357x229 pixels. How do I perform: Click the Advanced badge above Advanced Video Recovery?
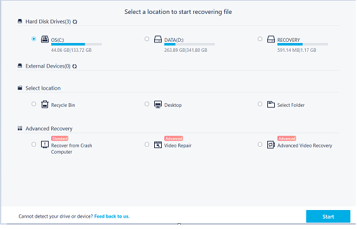(x=287, y=139)
